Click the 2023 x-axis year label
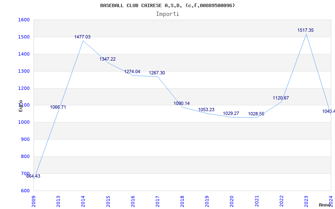Image resolution: width=335 pixels, height=209 pixels. coord(306,201)
